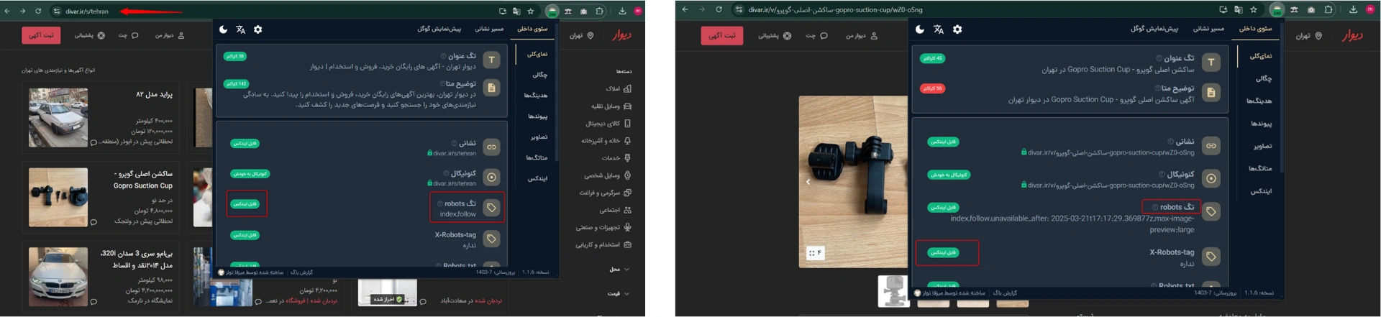Show previous product photo in right window
Image resolution: width=1381 pixels, height=317 pixels.
click(808, 182)
